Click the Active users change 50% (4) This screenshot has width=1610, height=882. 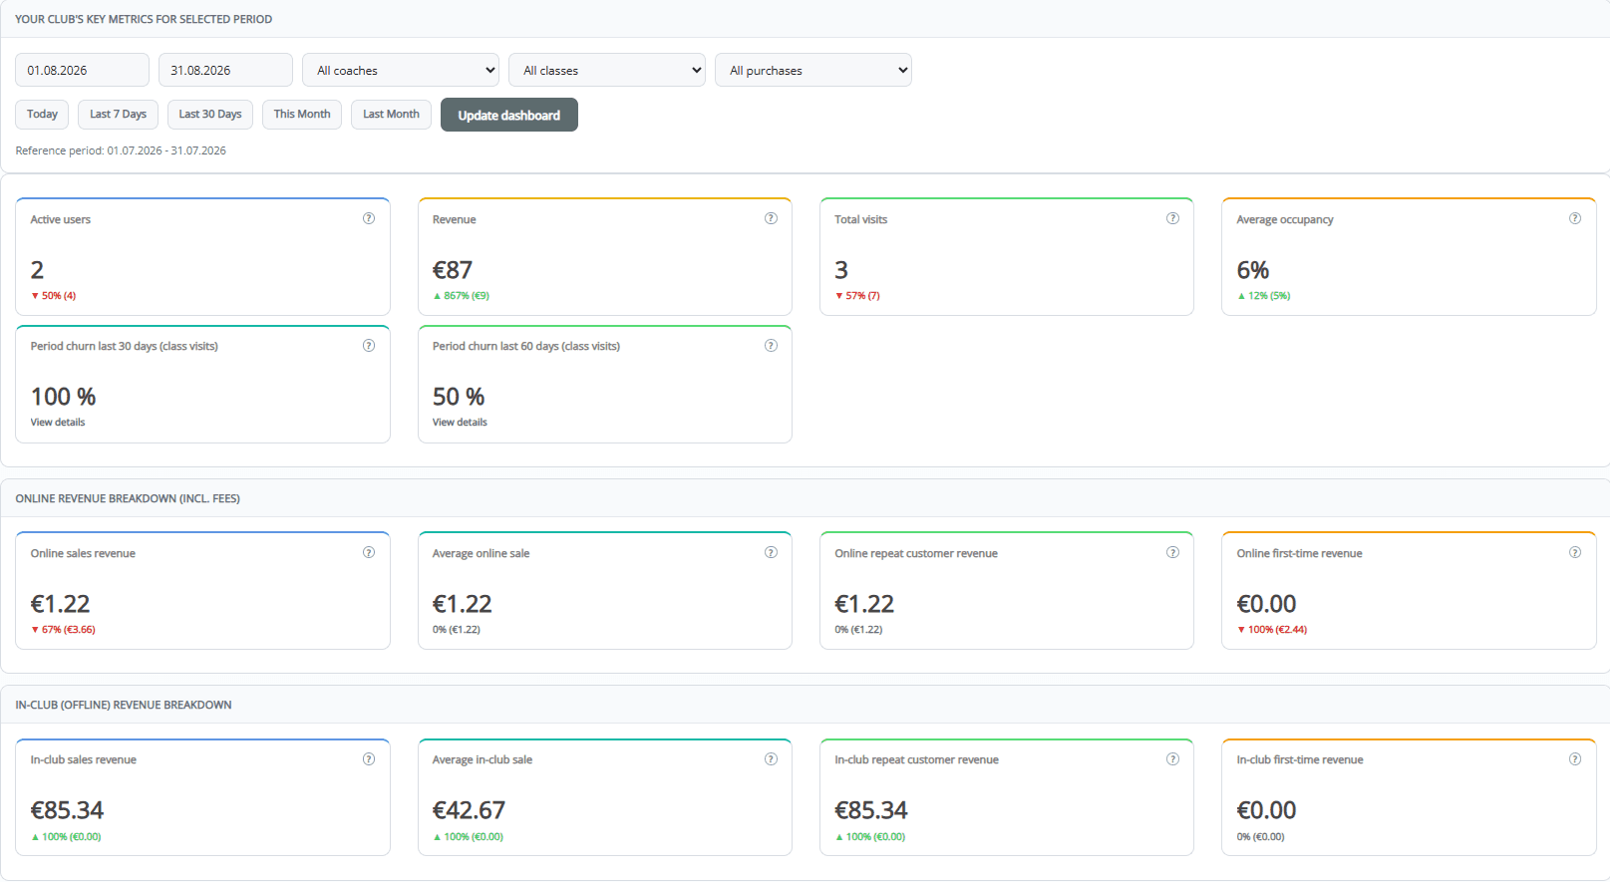[54, 296]
